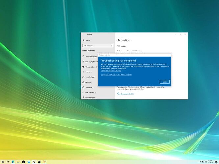Click the network icon in system tray
This screenshot has height=164, width=219.
coord(203,162)
